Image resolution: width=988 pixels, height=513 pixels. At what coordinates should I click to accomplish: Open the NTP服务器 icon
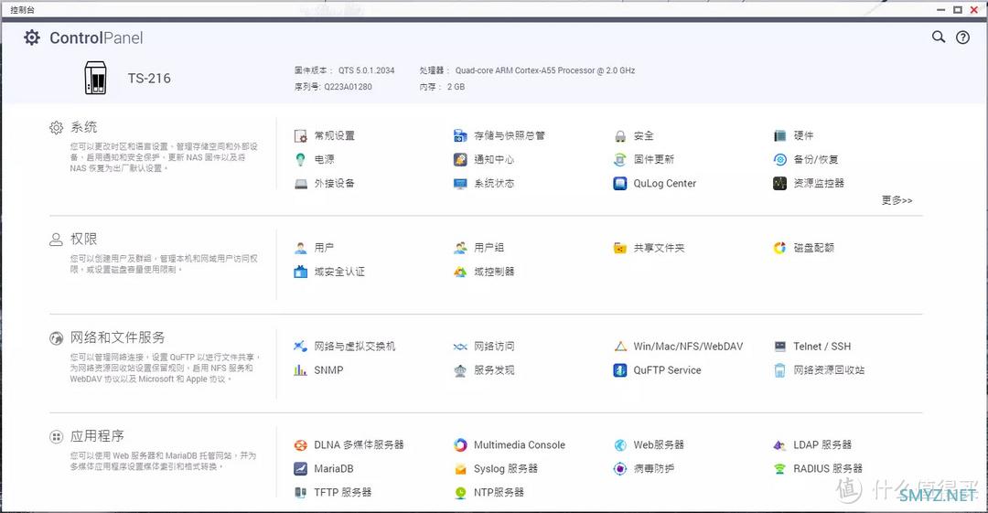click(x=460, y=492)
